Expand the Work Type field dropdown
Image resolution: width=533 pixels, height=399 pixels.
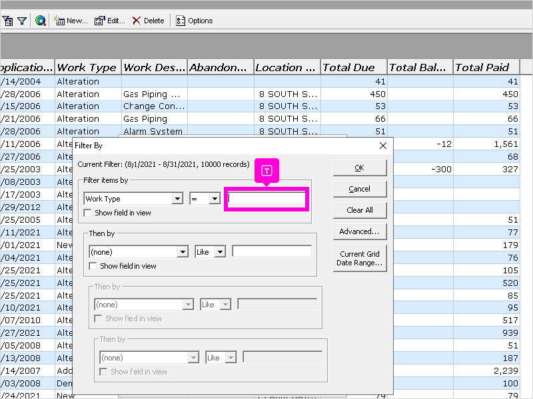(x=177, y=199)
